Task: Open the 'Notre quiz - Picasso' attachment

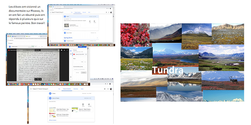Action: [x=60, y=115]
